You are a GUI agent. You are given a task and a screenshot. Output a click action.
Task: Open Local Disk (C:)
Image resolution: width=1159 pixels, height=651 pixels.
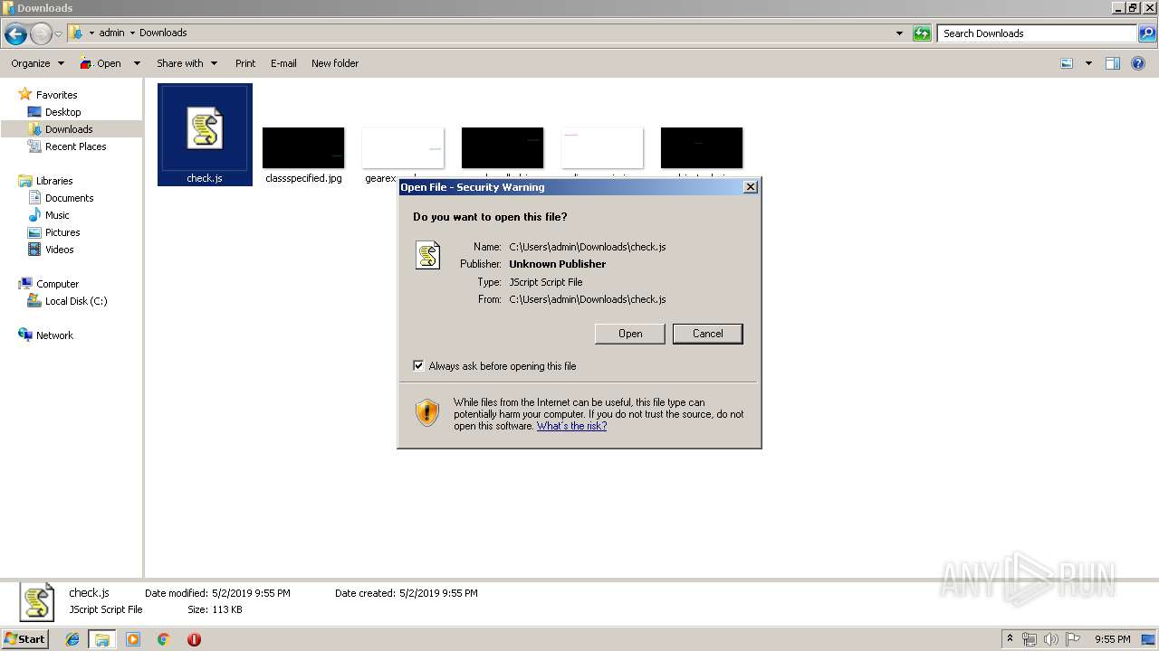pos(76,301)
